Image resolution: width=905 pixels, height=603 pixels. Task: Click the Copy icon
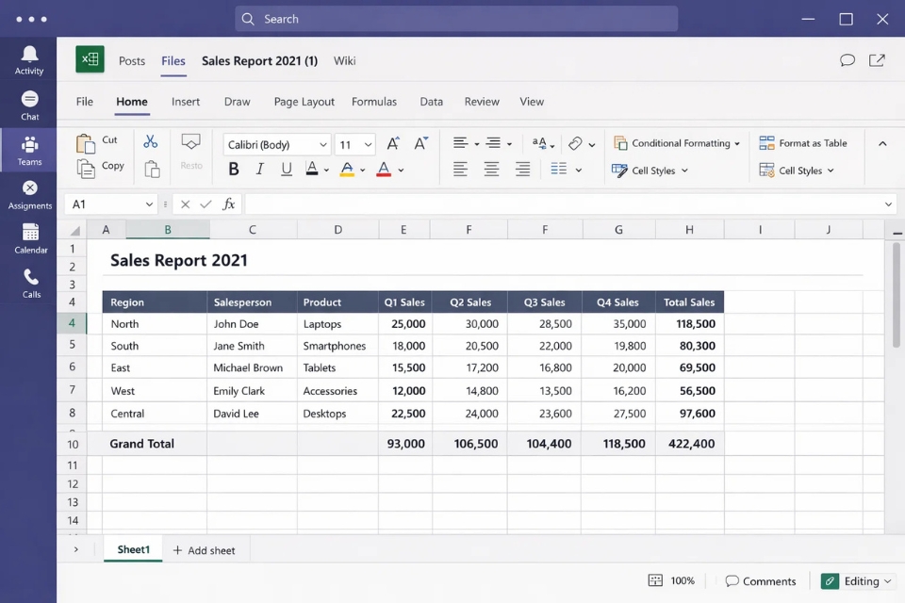(99, 166)
